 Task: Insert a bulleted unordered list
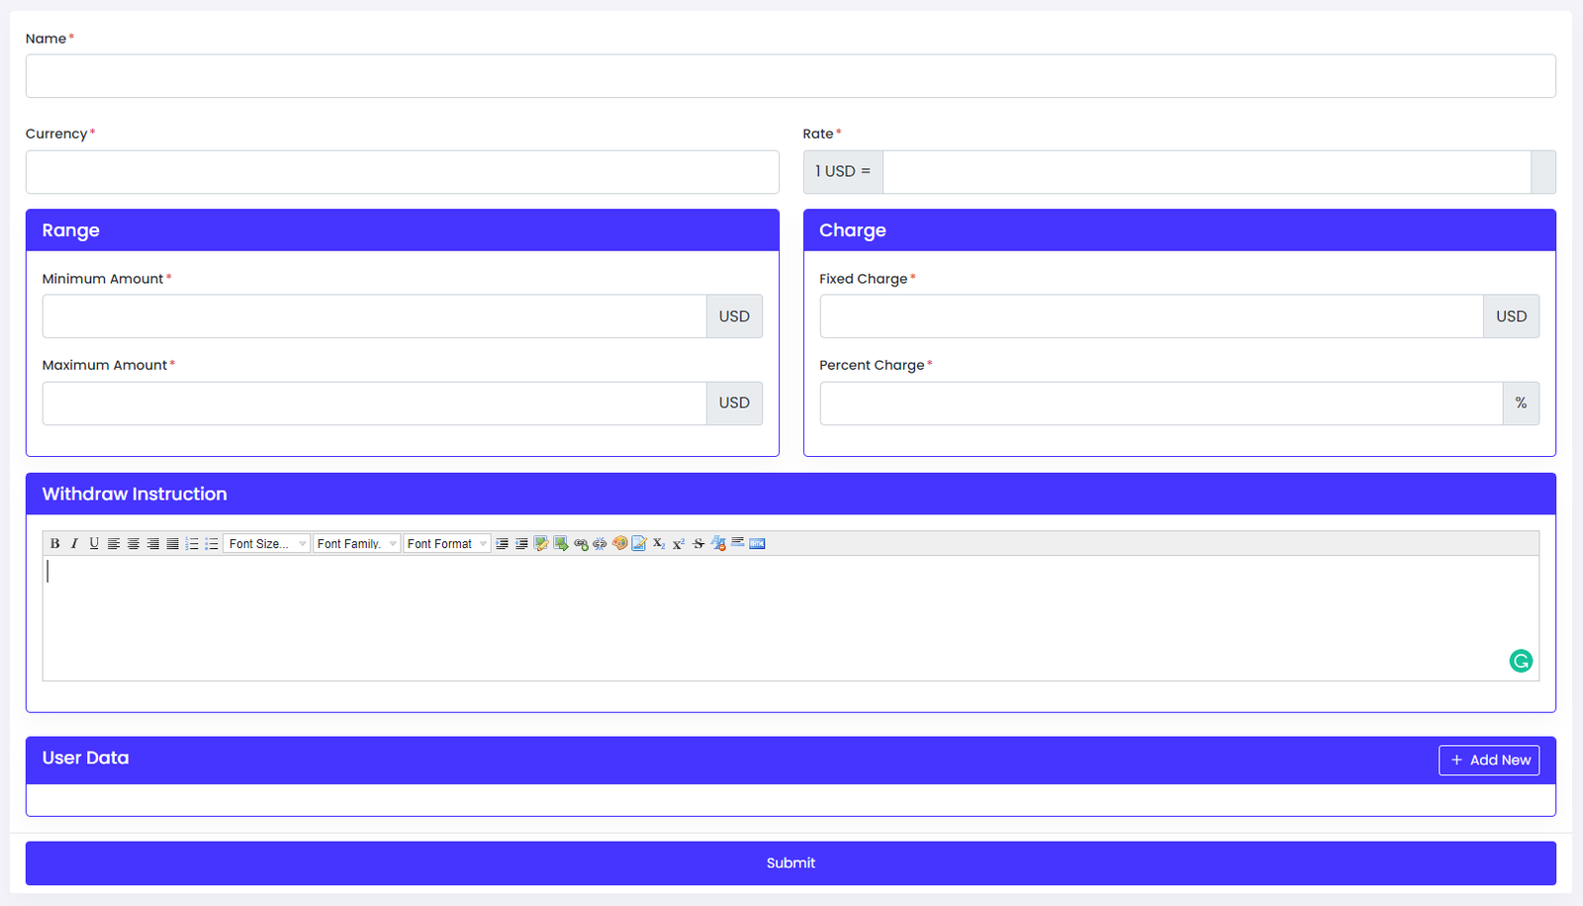[212, 544]
